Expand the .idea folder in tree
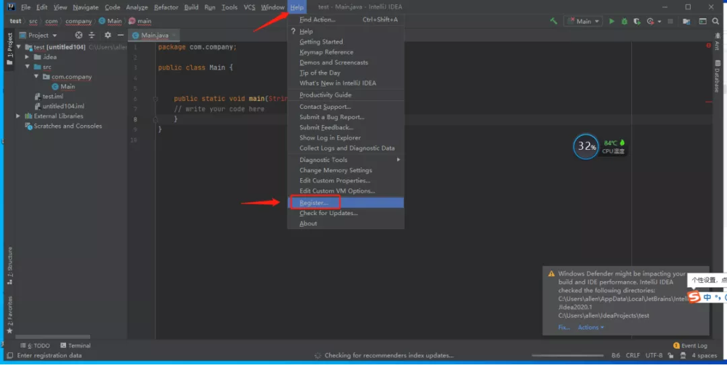The image size is (727, 365). coord(28,57)
